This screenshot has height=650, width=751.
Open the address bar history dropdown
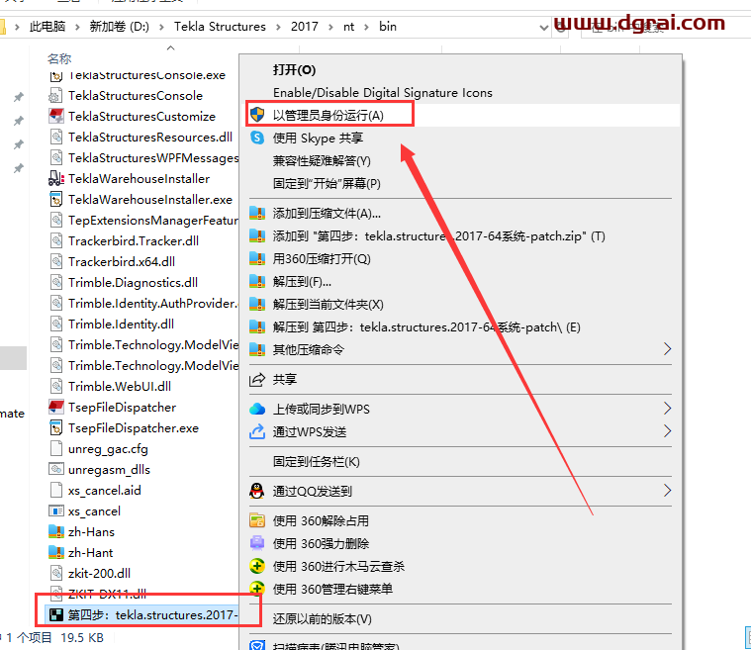coord(543,28)
